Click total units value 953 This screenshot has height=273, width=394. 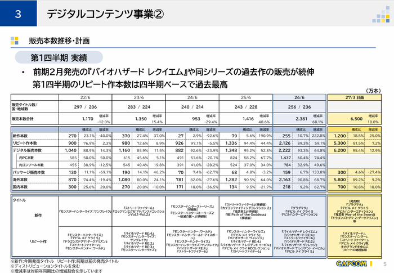click(x=196, y=119)
